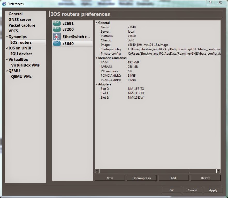228x198 pixels.
Task: Click the New router button
Action: [x=110, y=178]
